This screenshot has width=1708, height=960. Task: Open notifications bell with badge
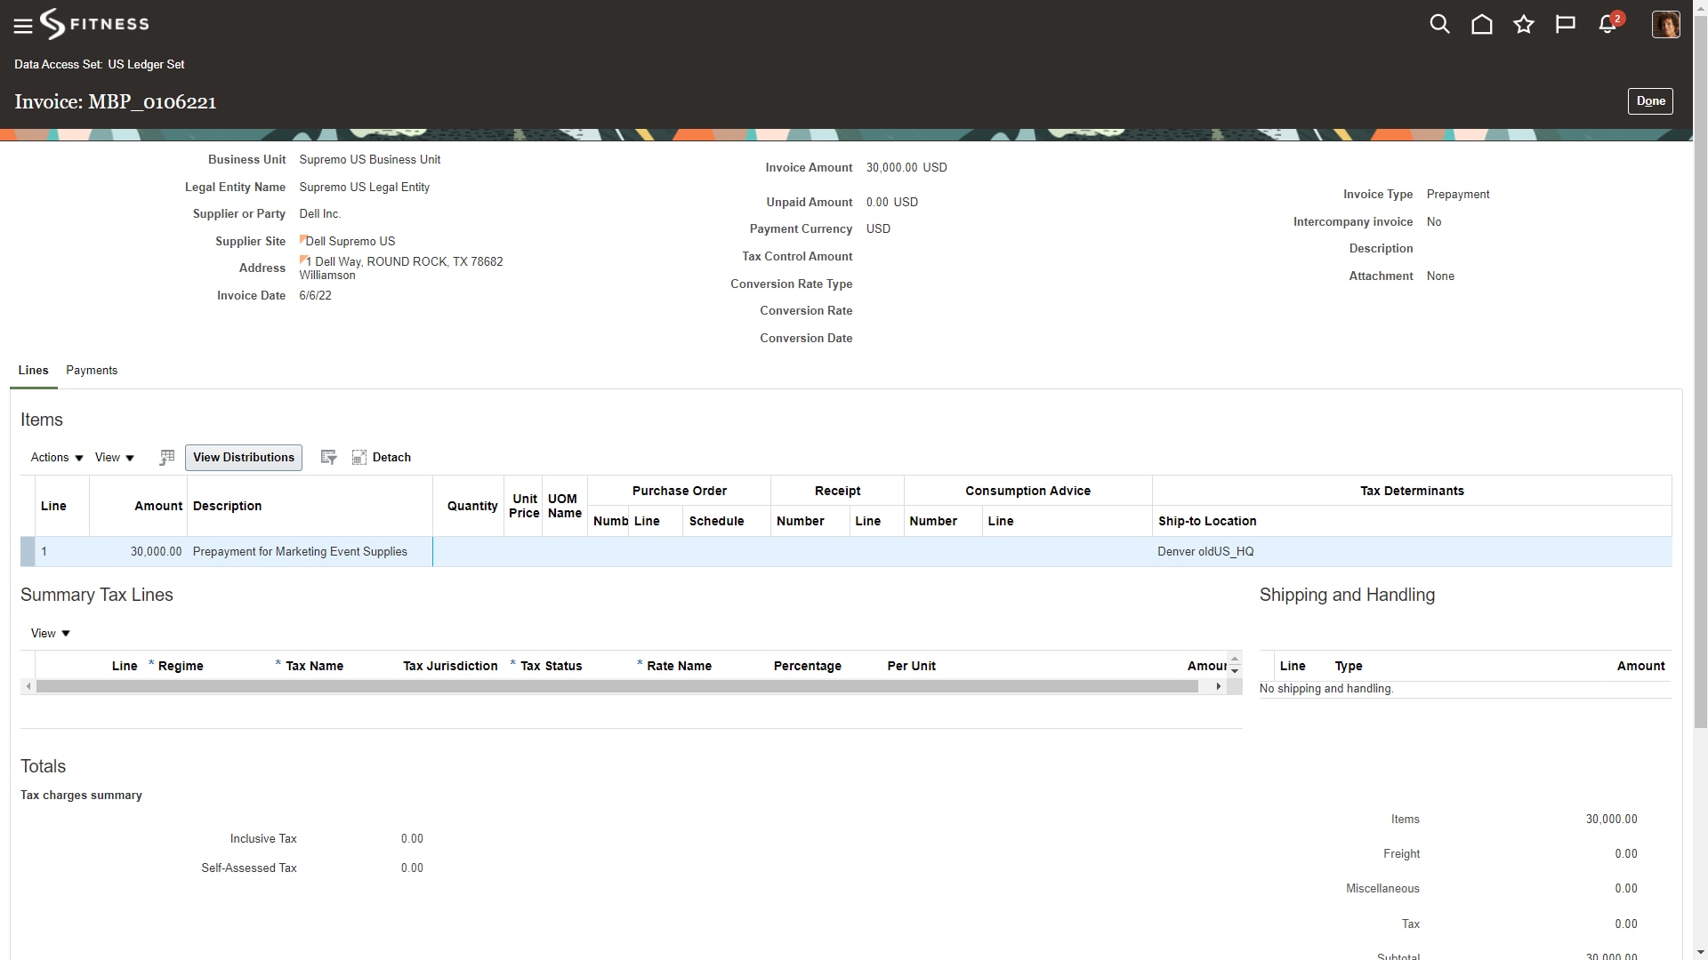click(1607, 24)
